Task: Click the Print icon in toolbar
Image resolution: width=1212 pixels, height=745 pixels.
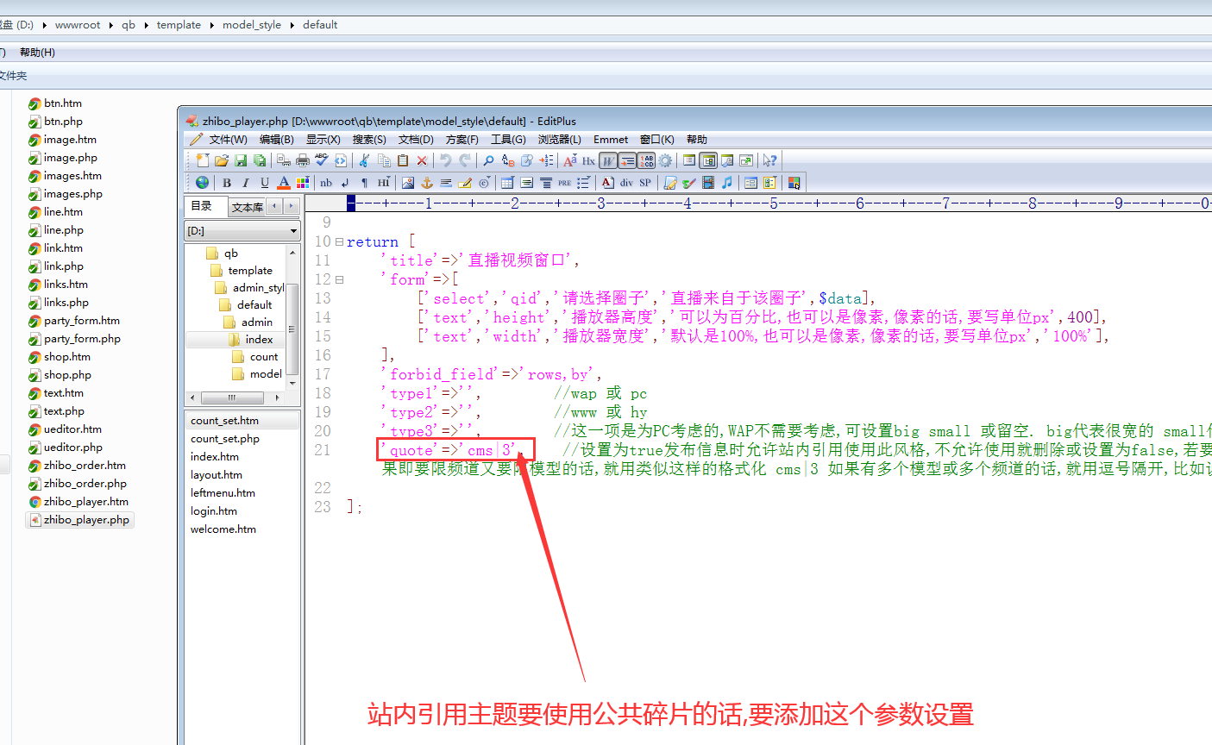Action: [x=303, y=160]
